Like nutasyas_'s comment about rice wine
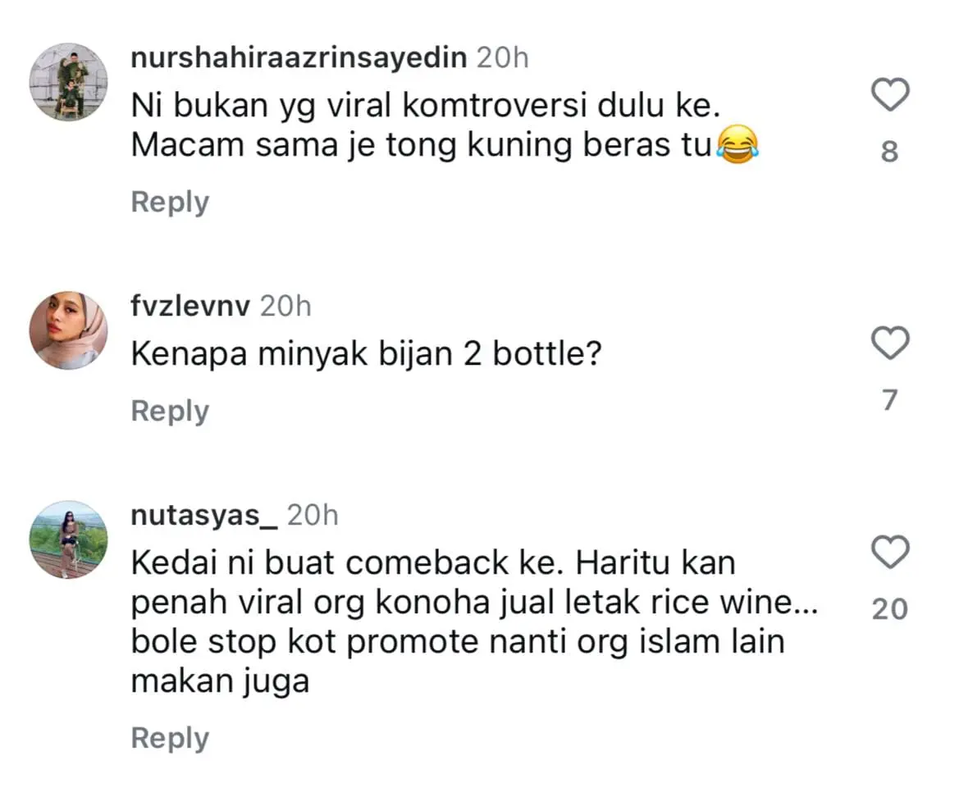Viewport: 959px width, 810px height. tap(890, 553)
